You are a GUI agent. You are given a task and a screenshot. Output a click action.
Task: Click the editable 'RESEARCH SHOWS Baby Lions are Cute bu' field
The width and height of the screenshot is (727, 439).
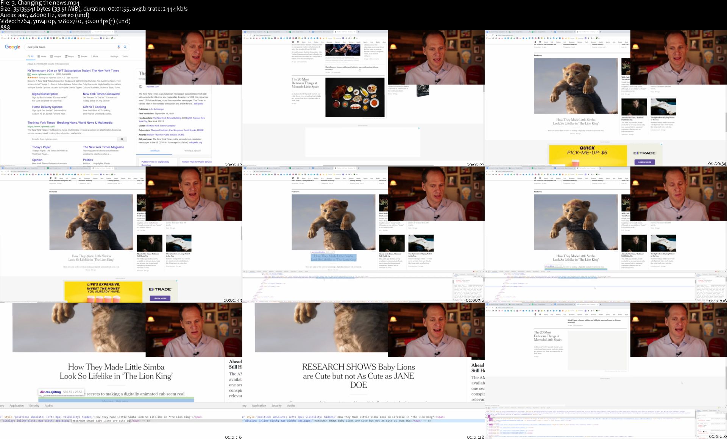click(101, 421)
